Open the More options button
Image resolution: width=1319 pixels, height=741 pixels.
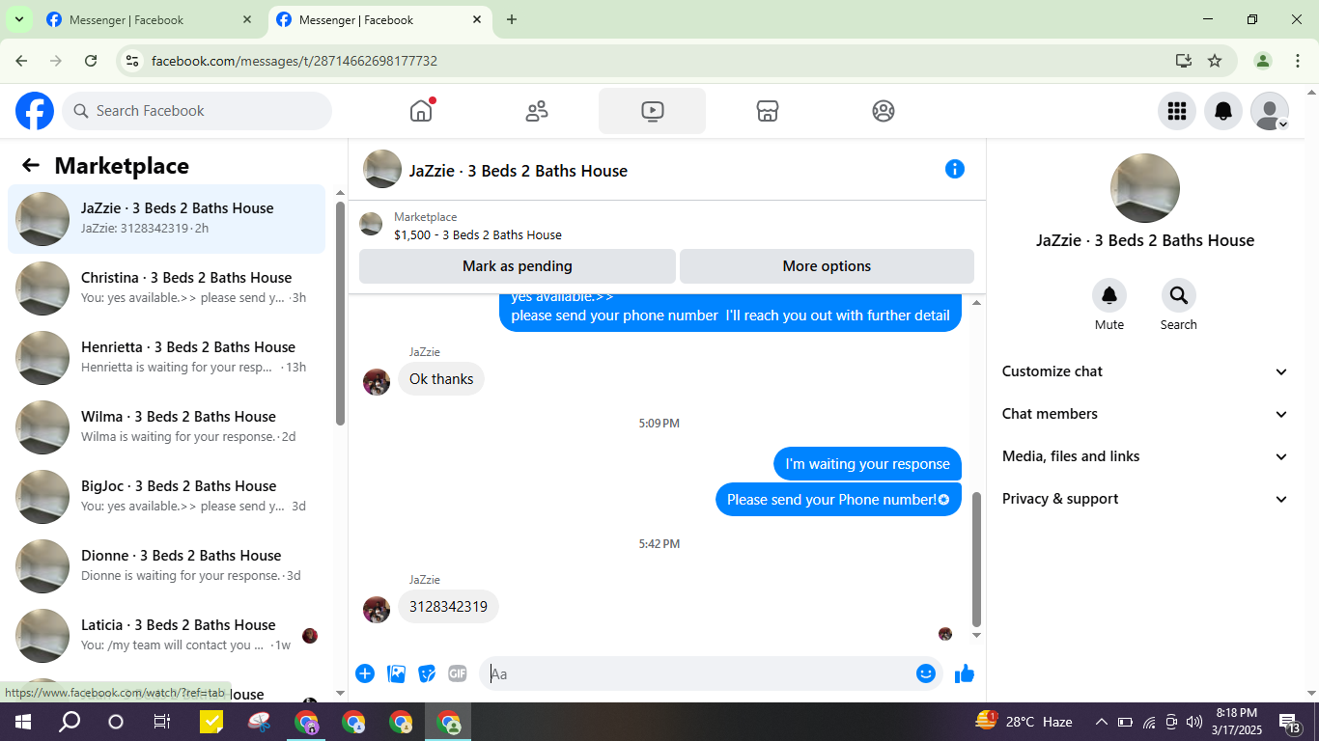pos(827,266)
